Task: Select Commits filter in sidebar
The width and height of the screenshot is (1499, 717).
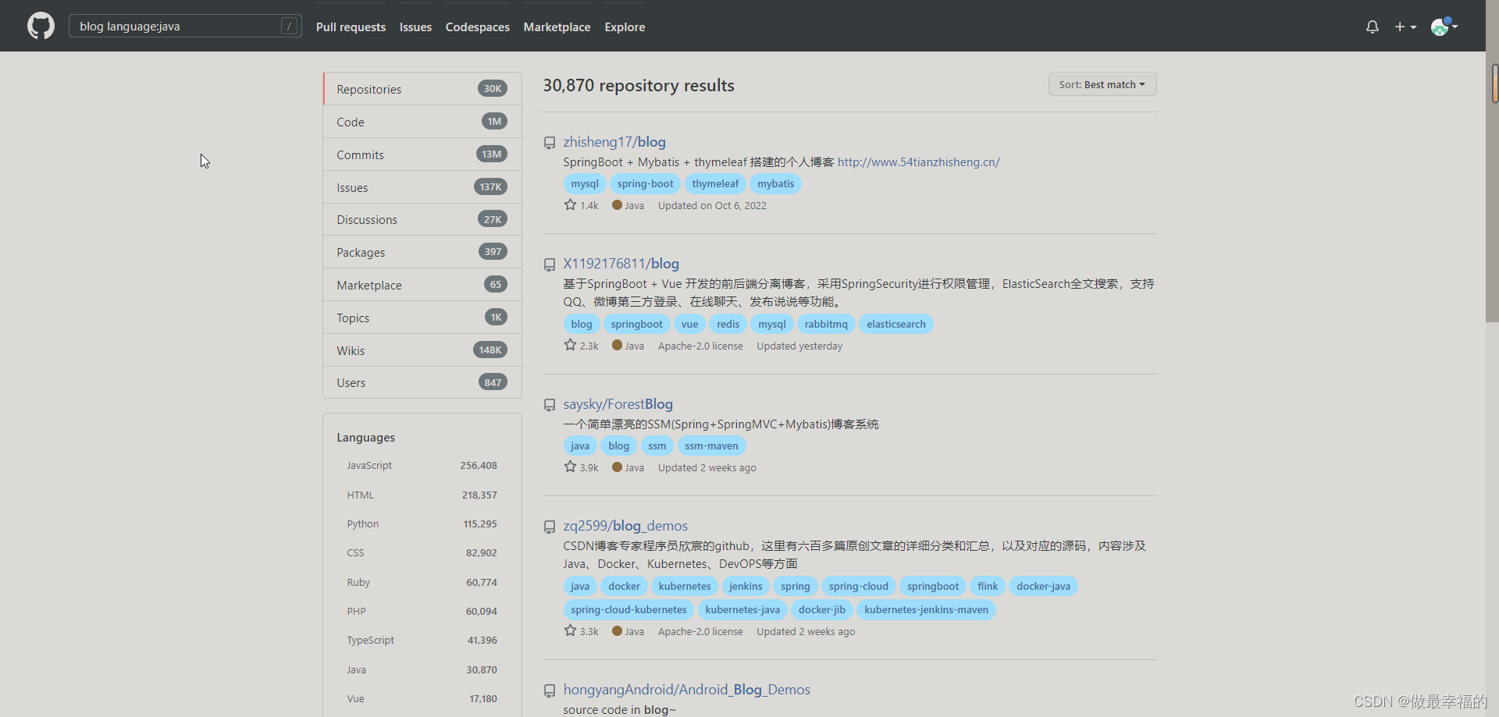Action: pos(422,154)
